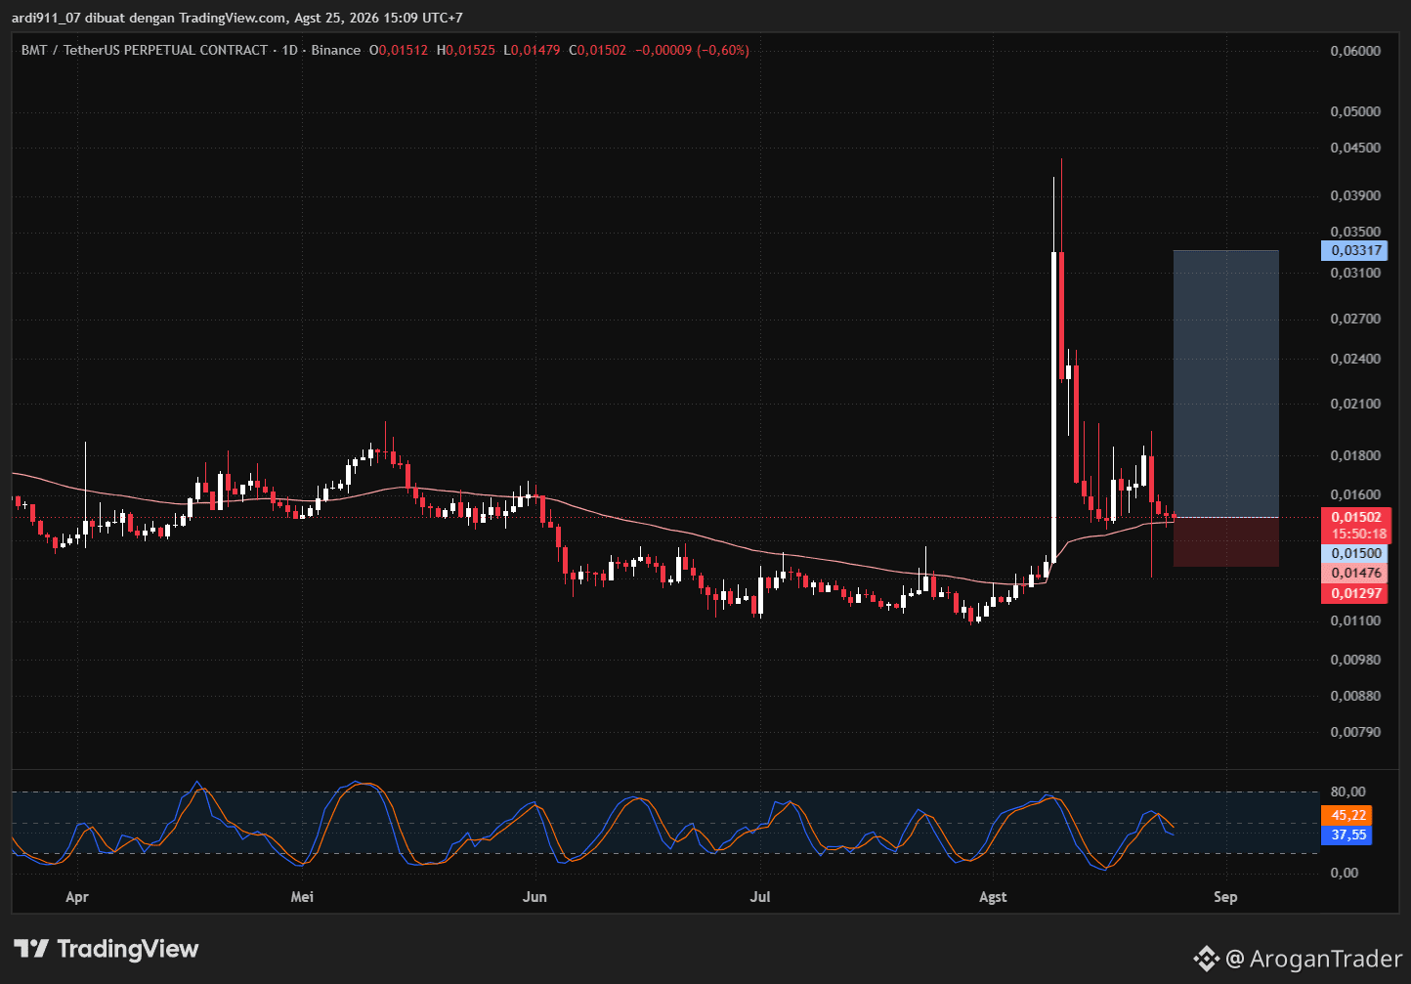Click the Jun label on the time axis
The image size is (1411, 984).
tap(534, 897)
